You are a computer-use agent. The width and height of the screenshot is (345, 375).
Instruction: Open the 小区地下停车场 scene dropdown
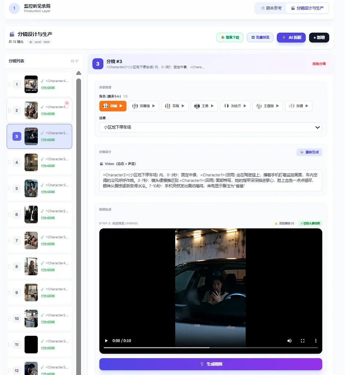(210, 127)
